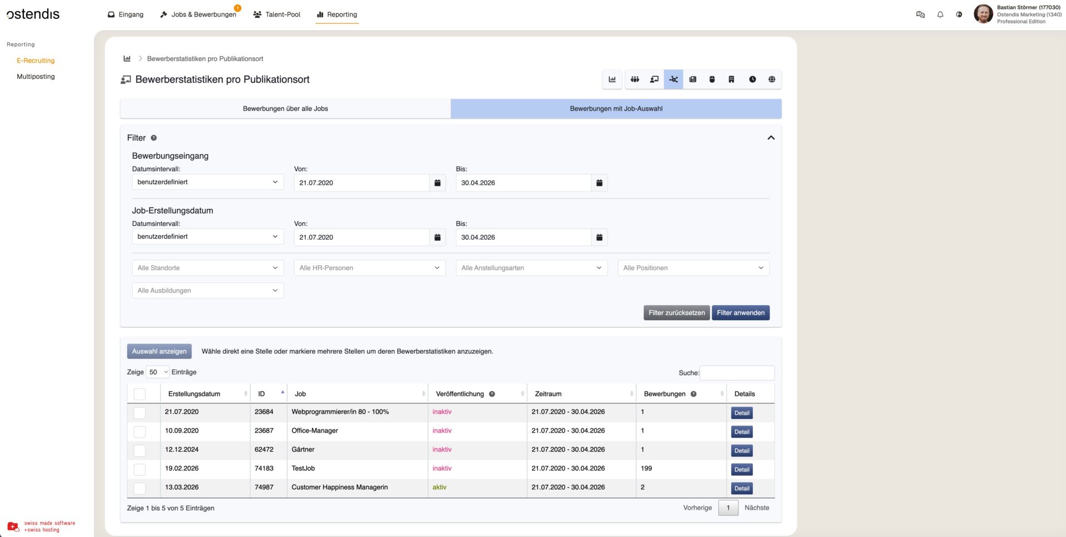This screenshot has height=537, width=1066.
Task: Click Detail button for the Gärtner job
Action: [x=742, y=450]
